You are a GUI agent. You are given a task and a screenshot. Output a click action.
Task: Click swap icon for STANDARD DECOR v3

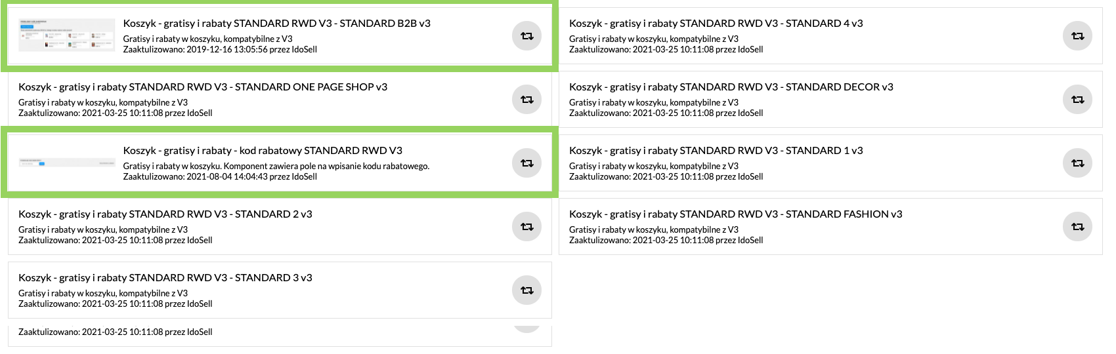coord(1077,100)
